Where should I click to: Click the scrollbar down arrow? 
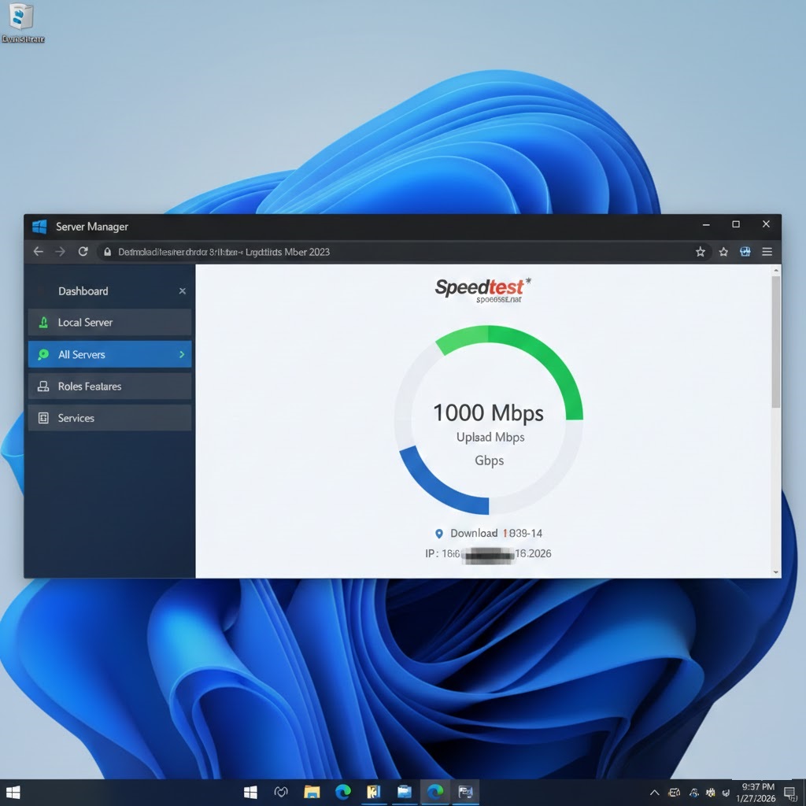tap(775, 572)
